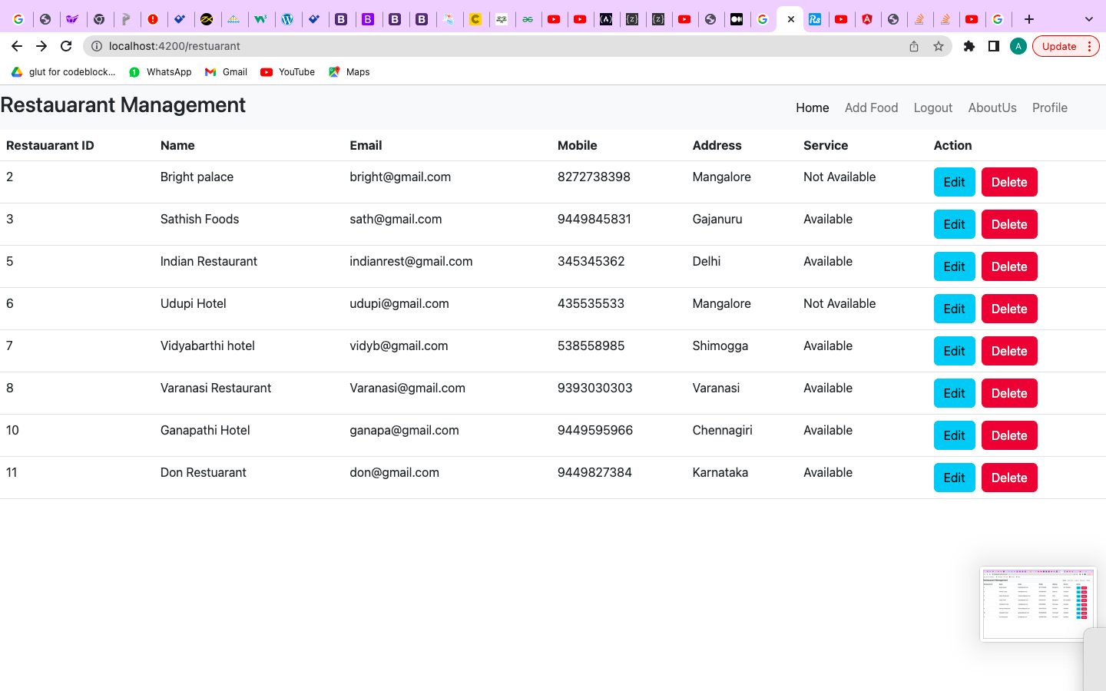This screenshot has width=1106, height=691.
Task: Click the bookmark star in the address bar
Action: pyautogui.click(x=939, y=46)
